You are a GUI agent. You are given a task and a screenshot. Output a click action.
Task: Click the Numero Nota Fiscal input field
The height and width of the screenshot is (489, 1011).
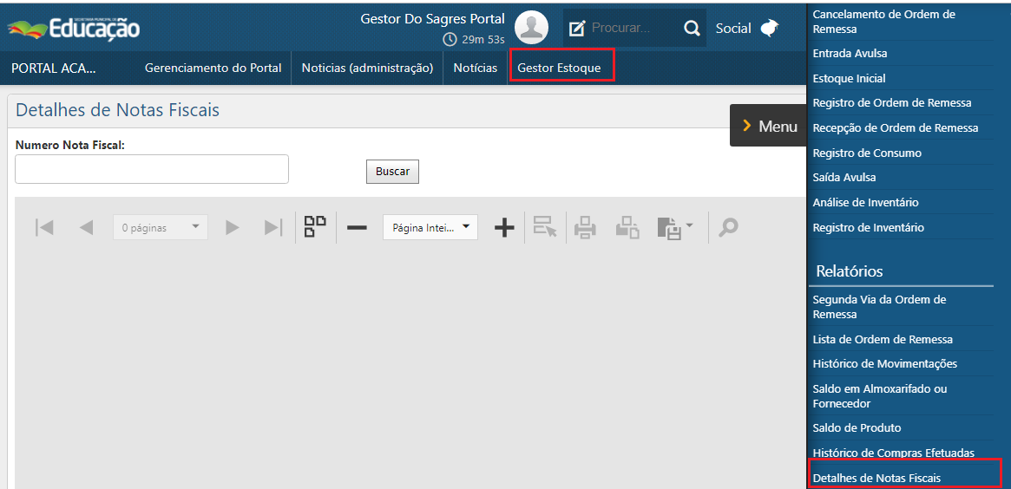(x=152, y=169)
